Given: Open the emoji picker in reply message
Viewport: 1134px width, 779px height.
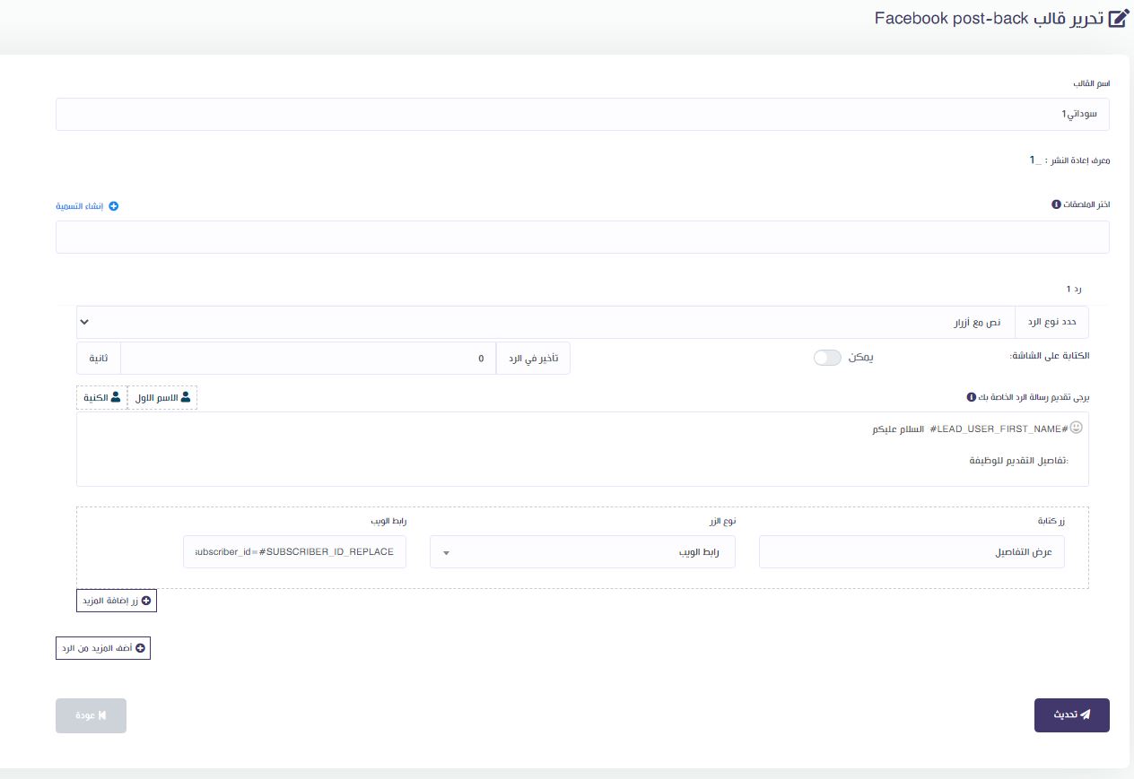Looking at the screenshot, I should coord(1077,428).
